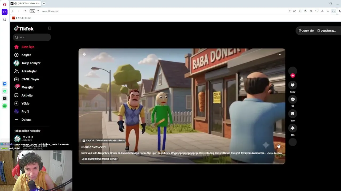The image size is (341, 191).
Task: Open the Sizin İçin feed
Action: (28, 47)
